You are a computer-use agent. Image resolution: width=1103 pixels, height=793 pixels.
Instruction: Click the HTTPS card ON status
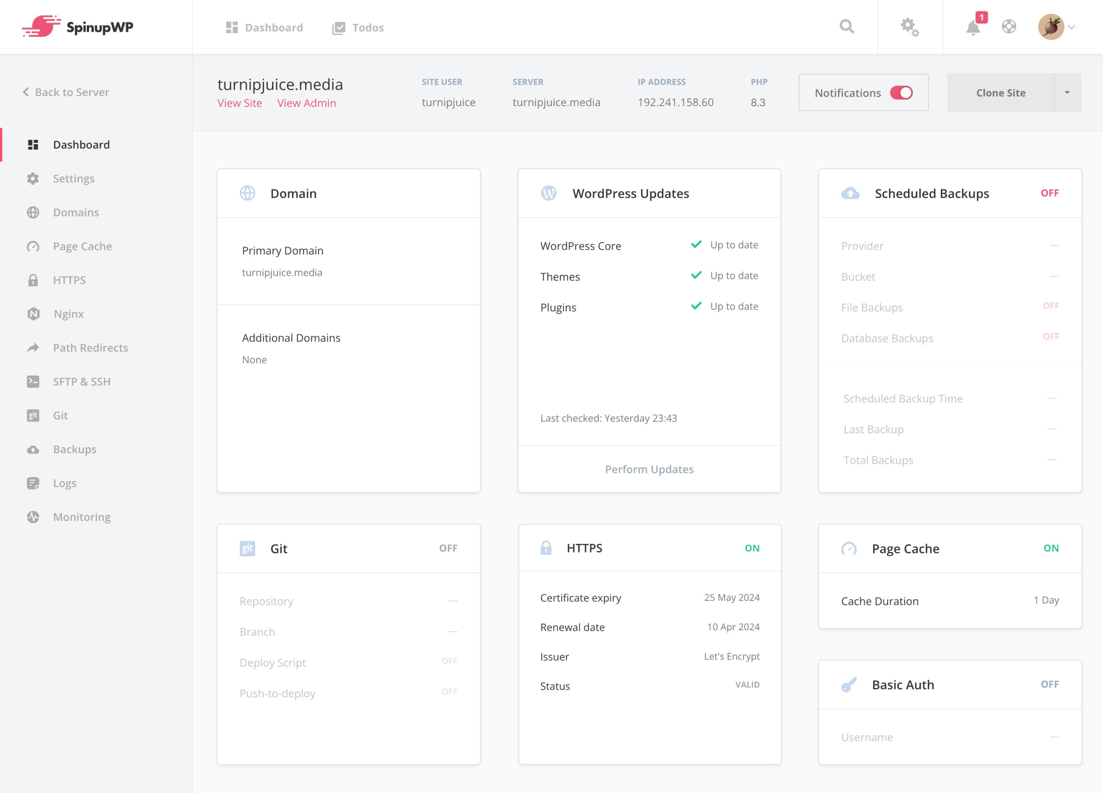click(x=752, y=548)
